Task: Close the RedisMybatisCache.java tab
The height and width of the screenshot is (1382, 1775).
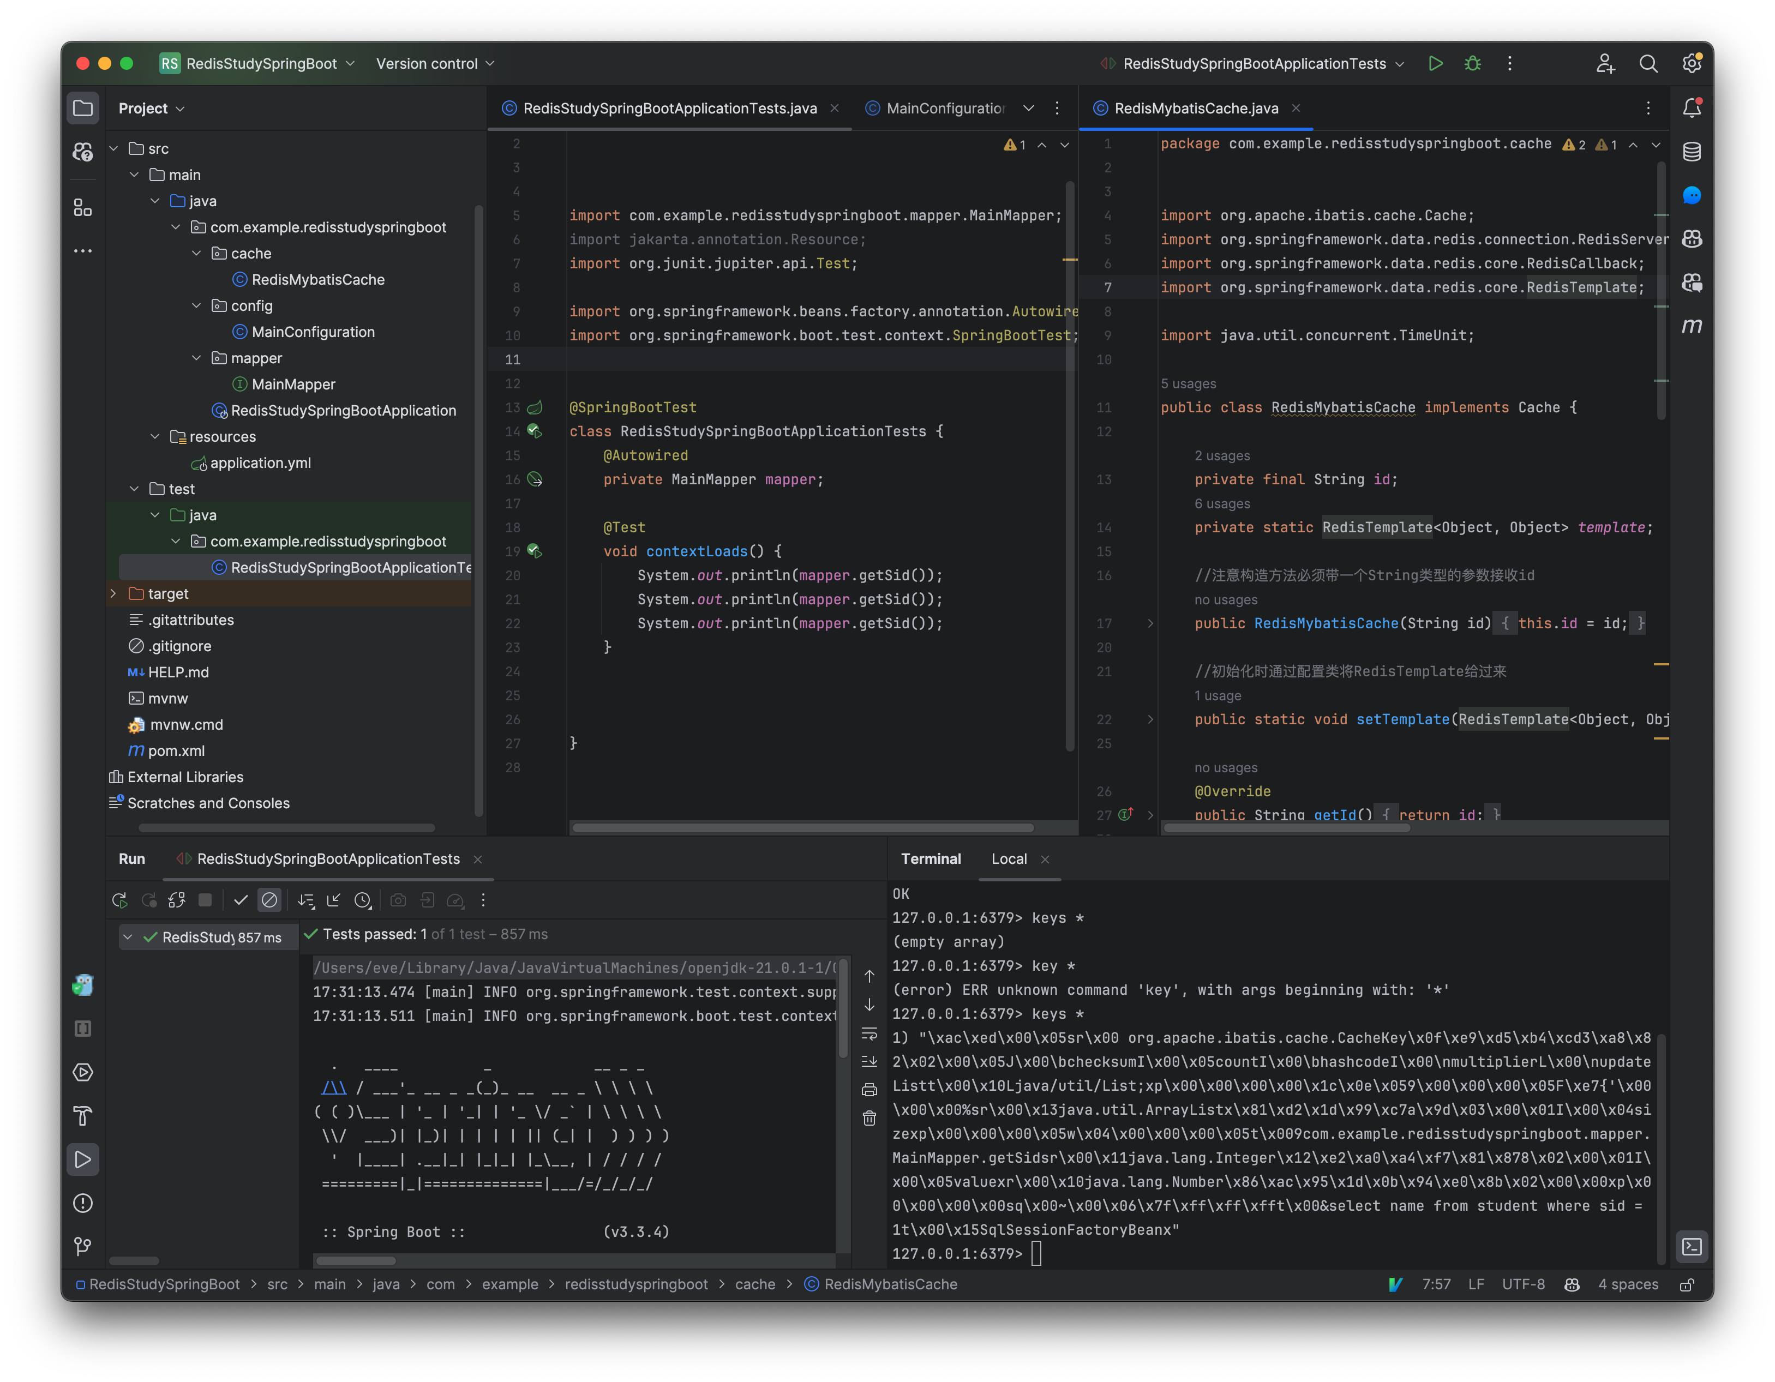Action: click(x=1296, y=108)
